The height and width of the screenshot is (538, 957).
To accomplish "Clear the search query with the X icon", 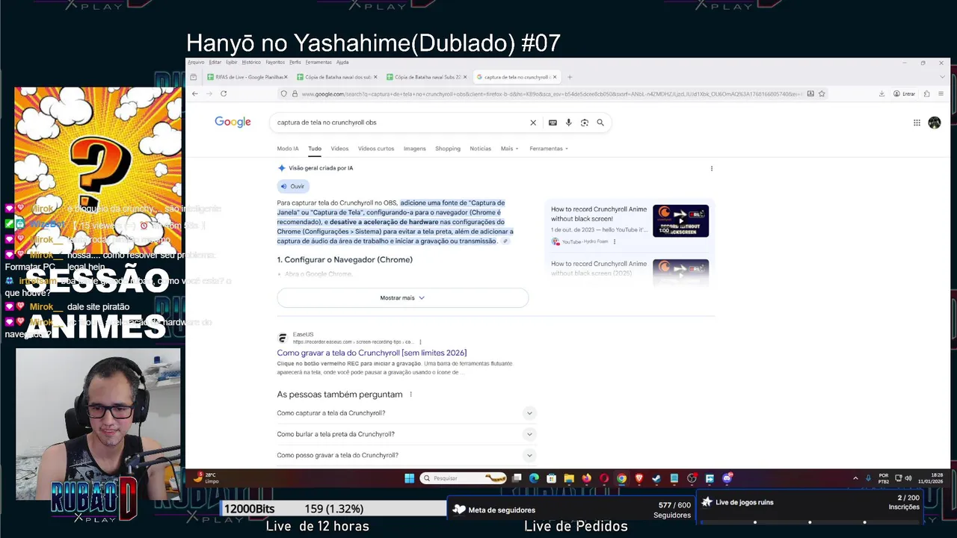I will (533, 123).
